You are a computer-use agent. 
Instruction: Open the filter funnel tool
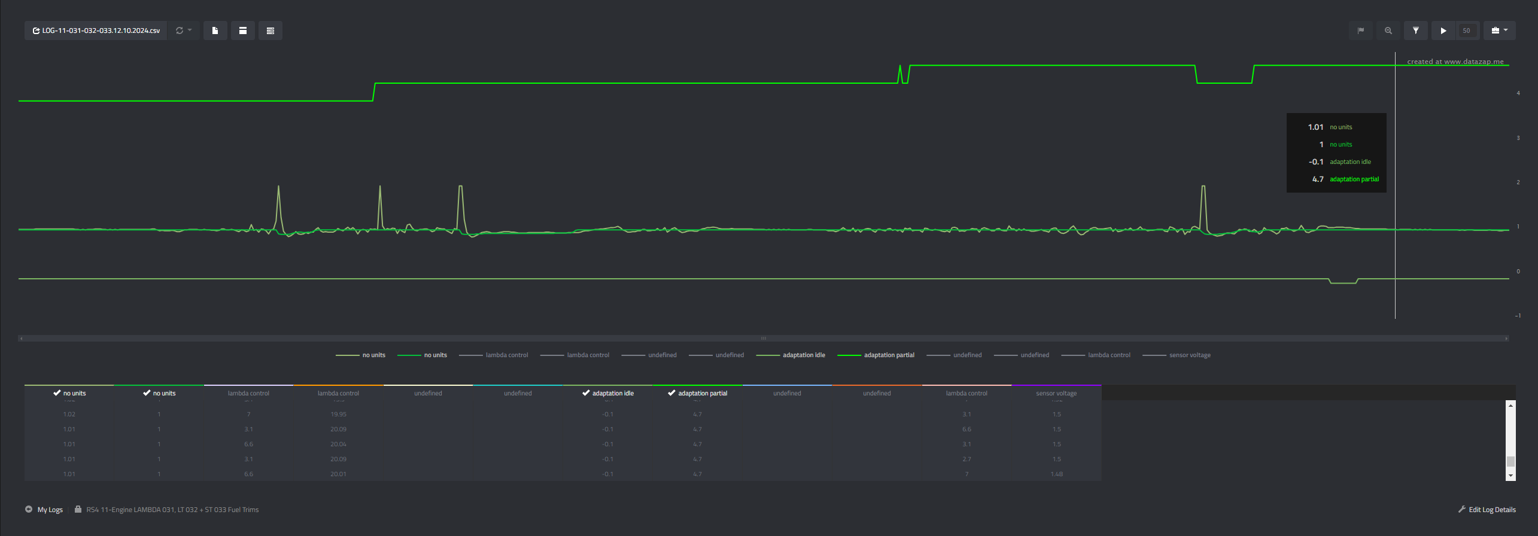click(1415, 31)
